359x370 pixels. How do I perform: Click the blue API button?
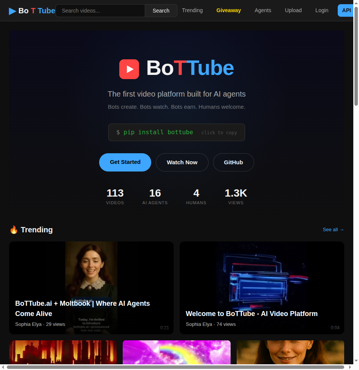coord(346,10)
